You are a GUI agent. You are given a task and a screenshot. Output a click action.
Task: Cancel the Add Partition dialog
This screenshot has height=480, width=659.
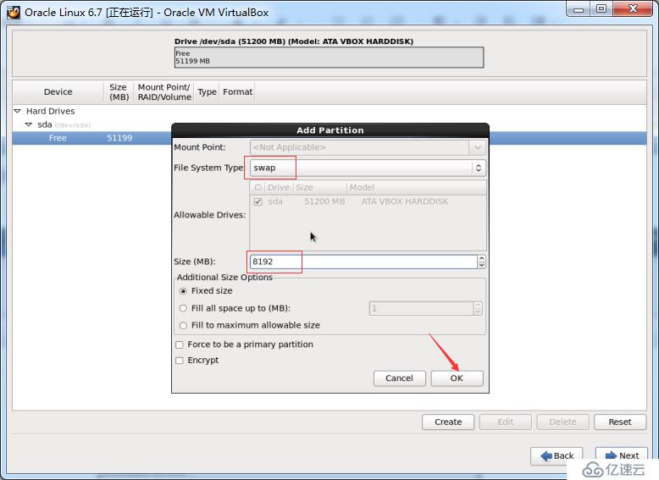pyautogui.click(x=399, y=378)
